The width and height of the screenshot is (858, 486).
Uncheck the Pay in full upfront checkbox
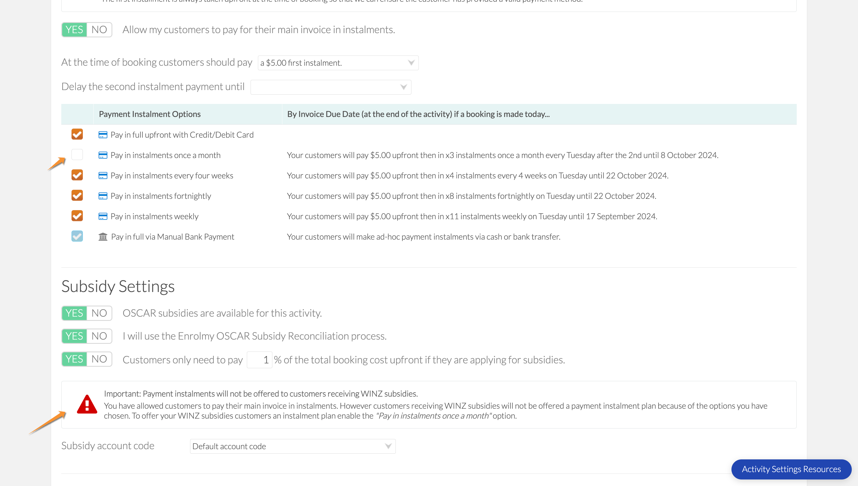pyautogui.click(x=77, y=135)
